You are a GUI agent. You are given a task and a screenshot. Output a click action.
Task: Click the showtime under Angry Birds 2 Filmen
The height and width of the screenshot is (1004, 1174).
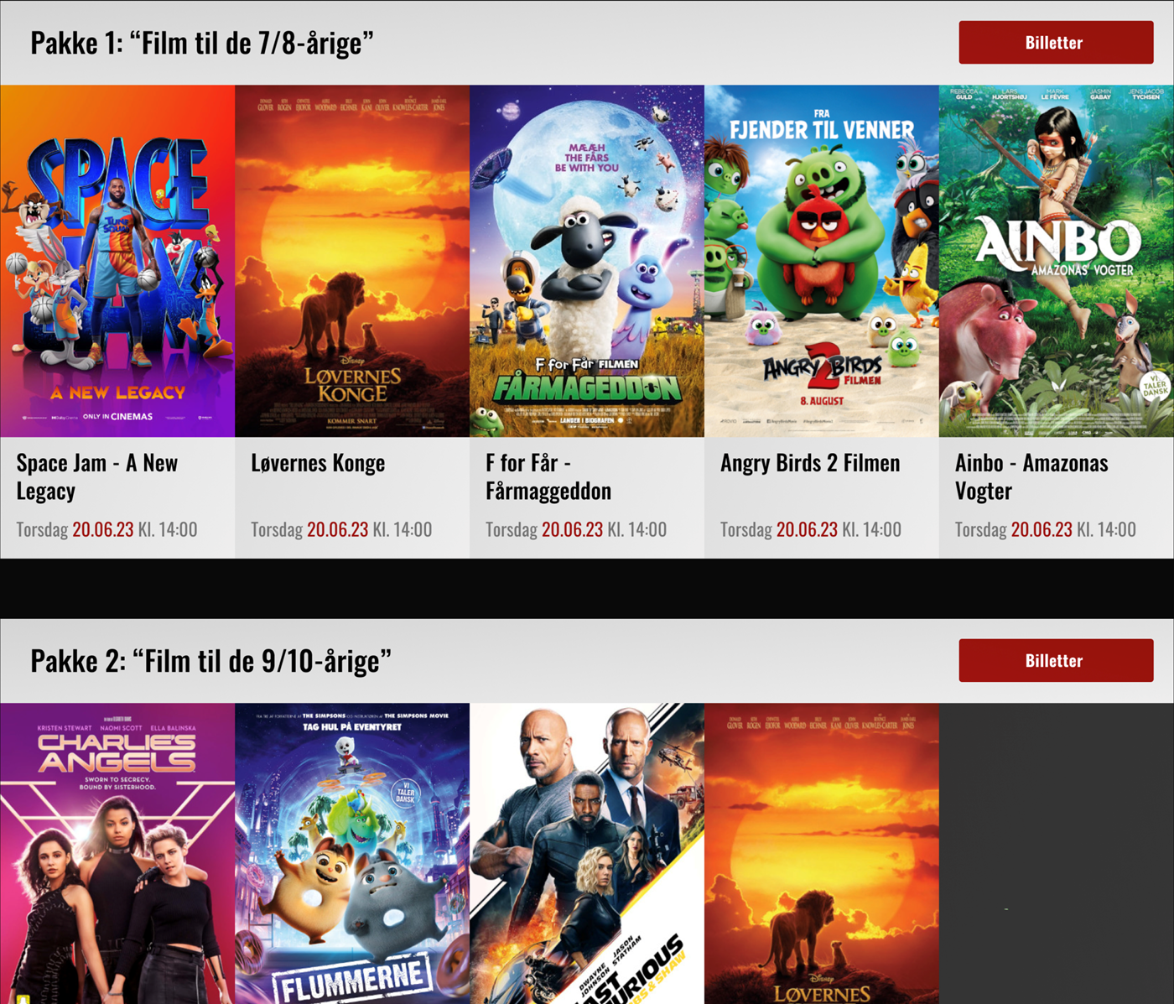click(811, 529)
